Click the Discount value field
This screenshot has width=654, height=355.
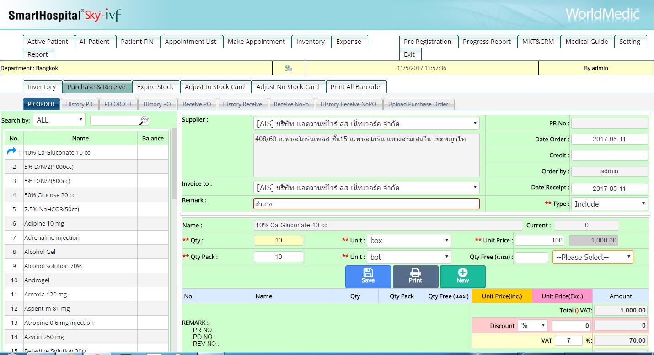(572, 326)
